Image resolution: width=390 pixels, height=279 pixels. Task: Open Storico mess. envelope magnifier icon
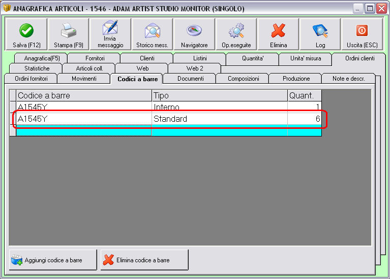[152, 30]
